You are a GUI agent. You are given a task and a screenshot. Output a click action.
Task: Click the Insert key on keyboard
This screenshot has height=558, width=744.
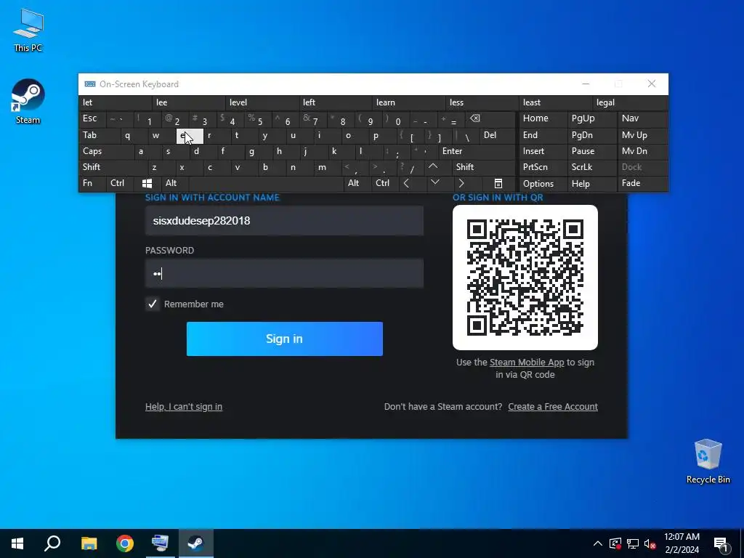(x=543, y=151)
